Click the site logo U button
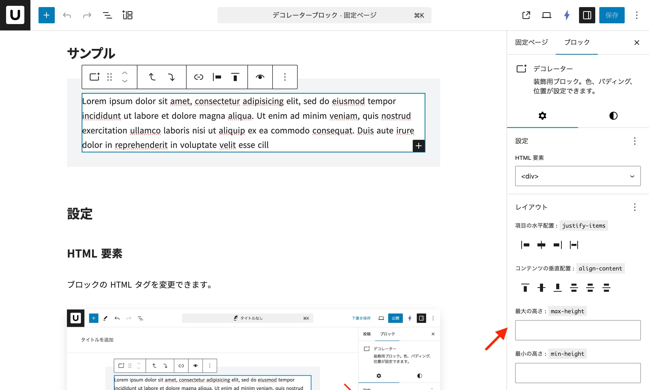The image size is (649, 390). point(15,15)
